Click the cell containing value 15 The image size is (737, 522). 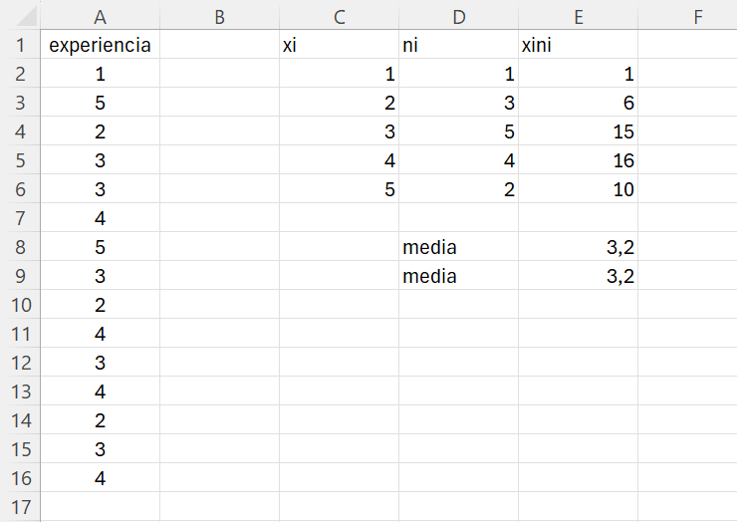click(578, 131)
